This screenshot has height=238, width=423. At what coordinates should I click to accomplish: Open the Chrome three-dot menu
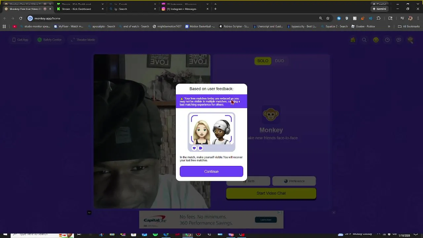pos(418,19)
